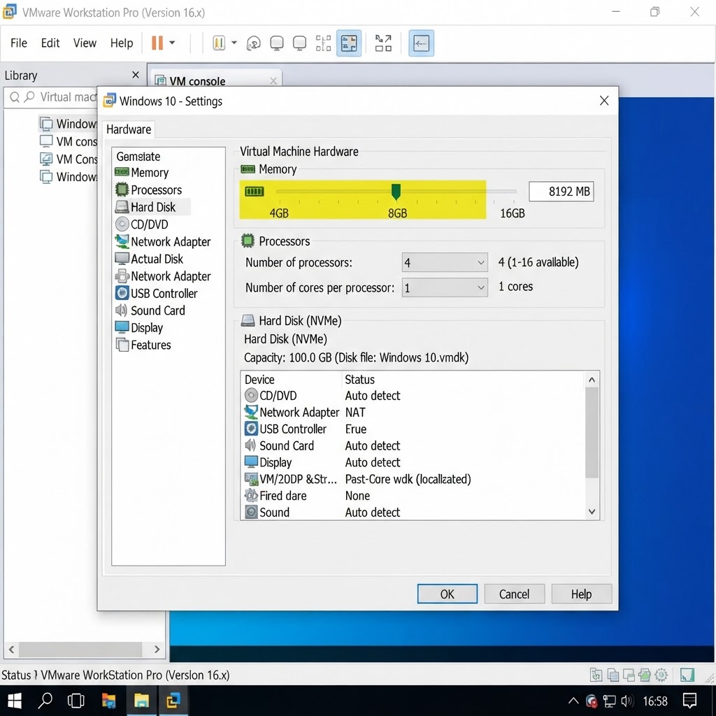716x716 pixels.
Task: Click device list scroll up arrow
Action: (x=592, y=380)
